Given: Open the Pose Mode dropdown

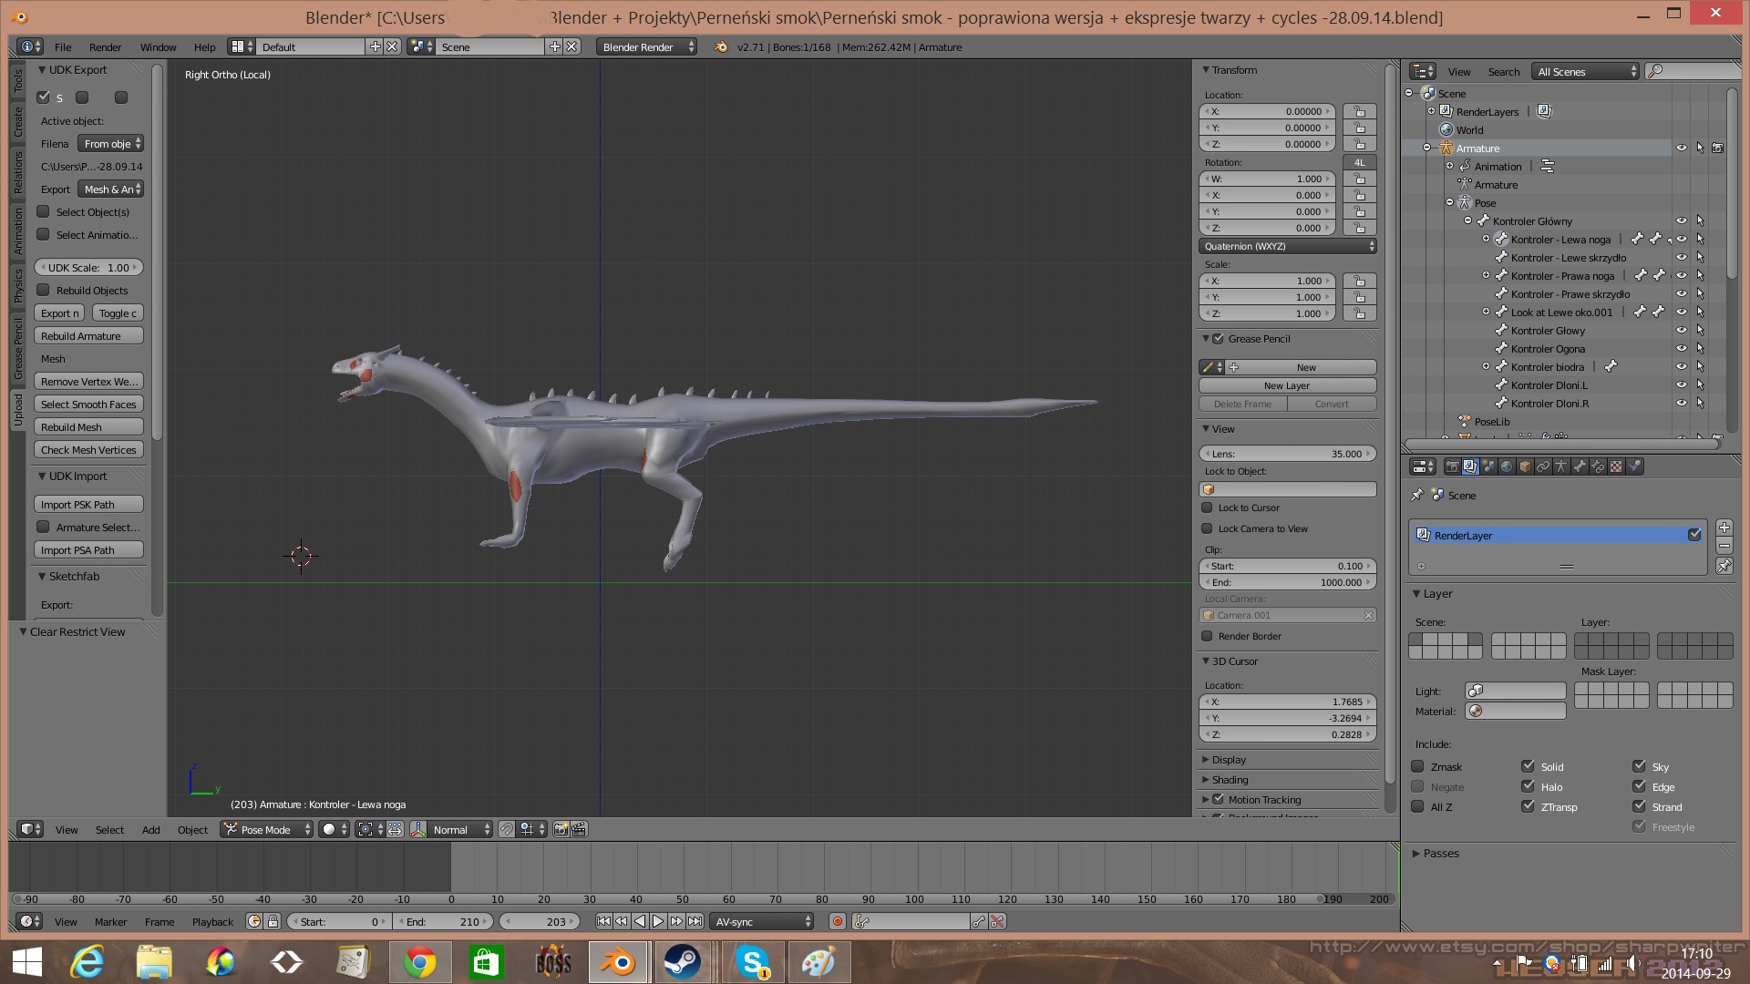Looking at the screenshot, I should tap(267, 829).
